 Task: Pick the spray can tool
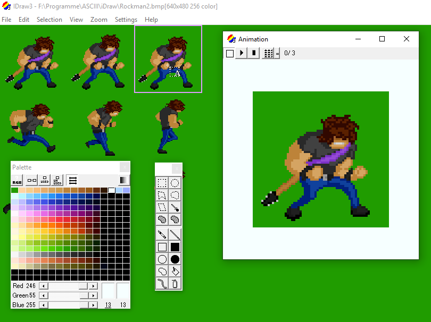(x=175, y=284)
